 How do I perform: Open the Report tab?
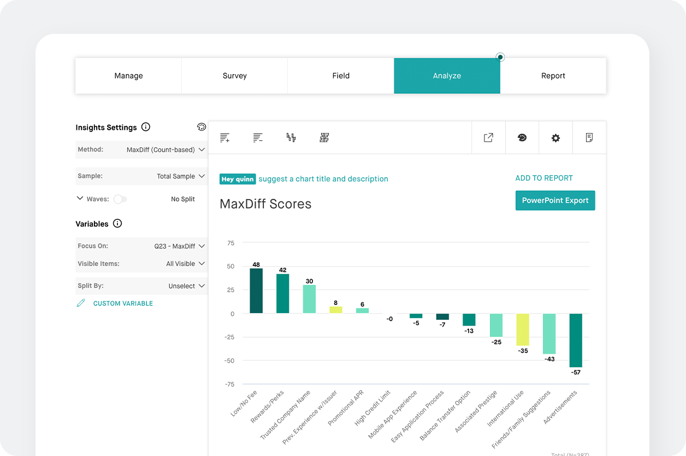[553, 76]
